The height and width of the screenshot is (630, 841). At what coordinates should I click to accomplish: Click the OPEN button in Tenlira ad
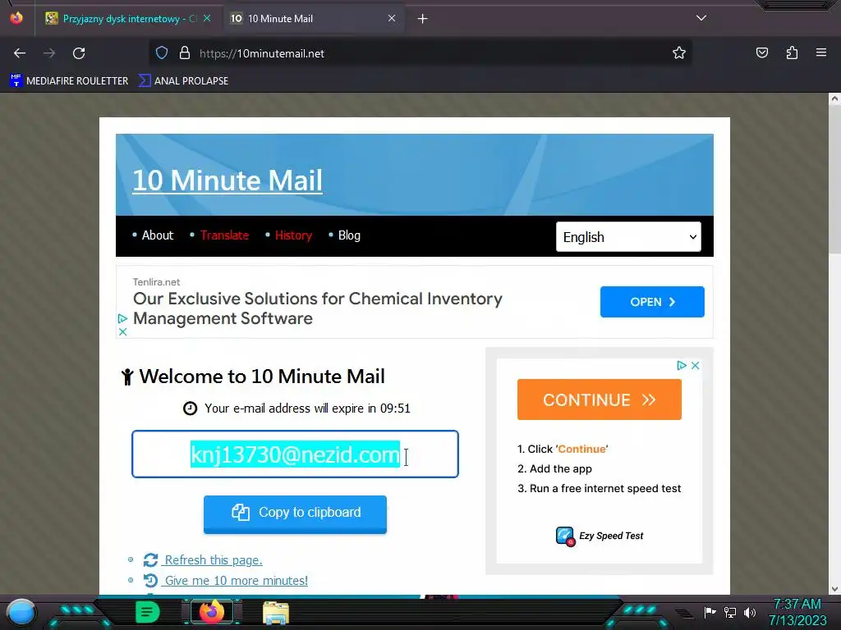coord(652,302)
